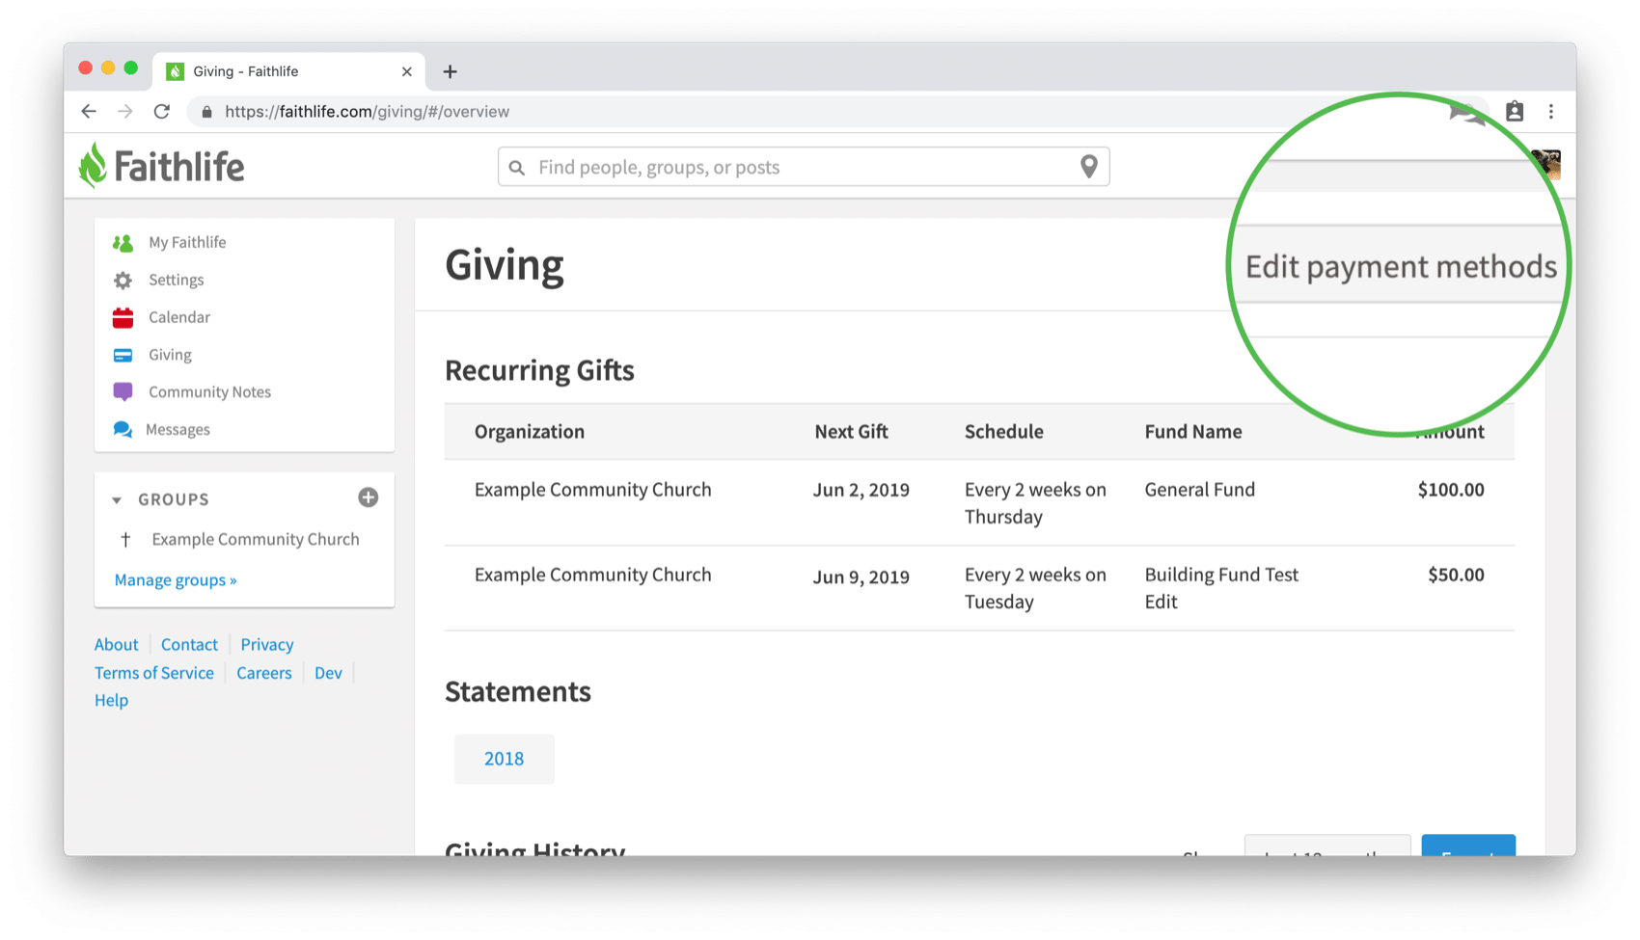Click the Privacy footer link
The height and width of the screenshot is (940, 1640).
point(267,645)
